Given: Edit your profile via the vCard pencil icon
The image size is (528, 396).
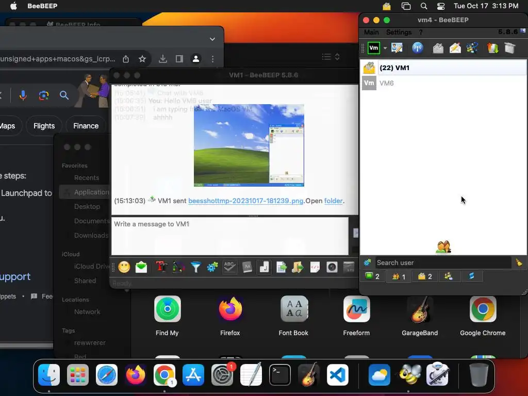Looking at the screenshot, I should pos(397,48).
